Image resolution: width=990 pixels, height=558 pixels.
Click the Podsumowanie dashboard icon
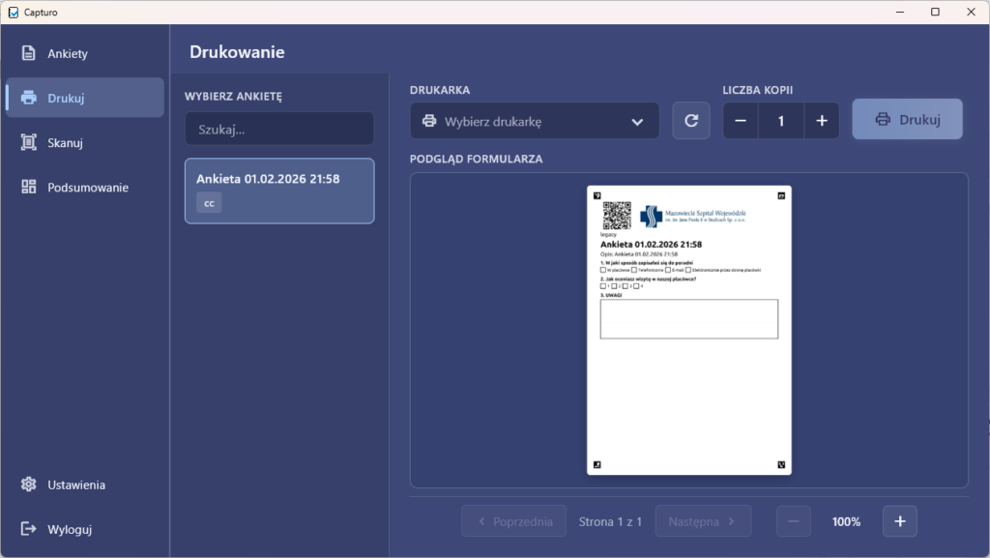(28, 187)
